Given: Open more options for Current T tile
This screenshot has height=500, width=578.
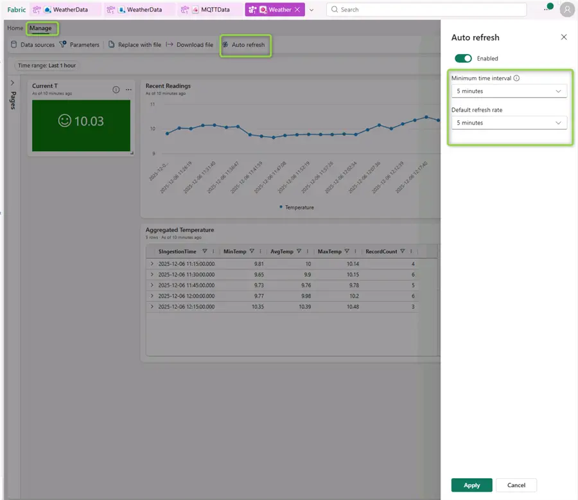Looking at the screenshot, I should pyautogui.click(x=128, y=90).
